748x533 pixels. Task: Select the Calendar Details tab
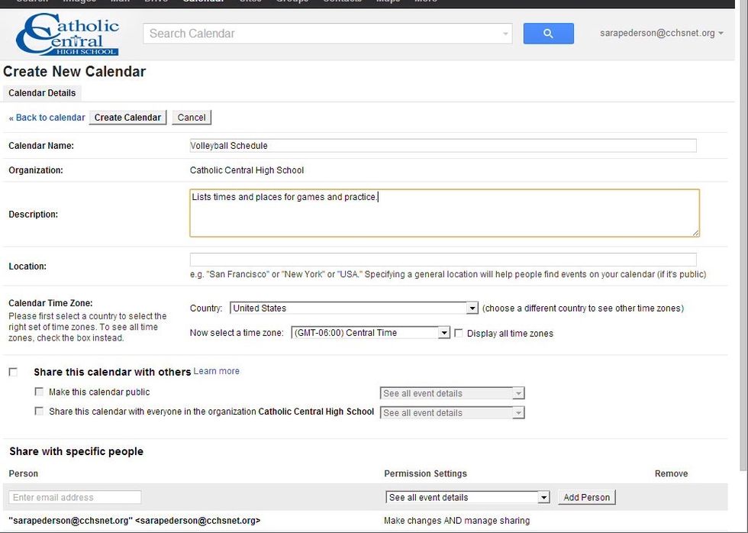[x=42, y=93]
